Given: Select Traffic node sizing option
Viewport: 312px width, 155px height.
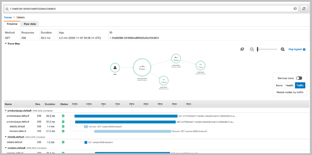Looking at the screenshot, I should pyautogui.click(x=300, y=85).
